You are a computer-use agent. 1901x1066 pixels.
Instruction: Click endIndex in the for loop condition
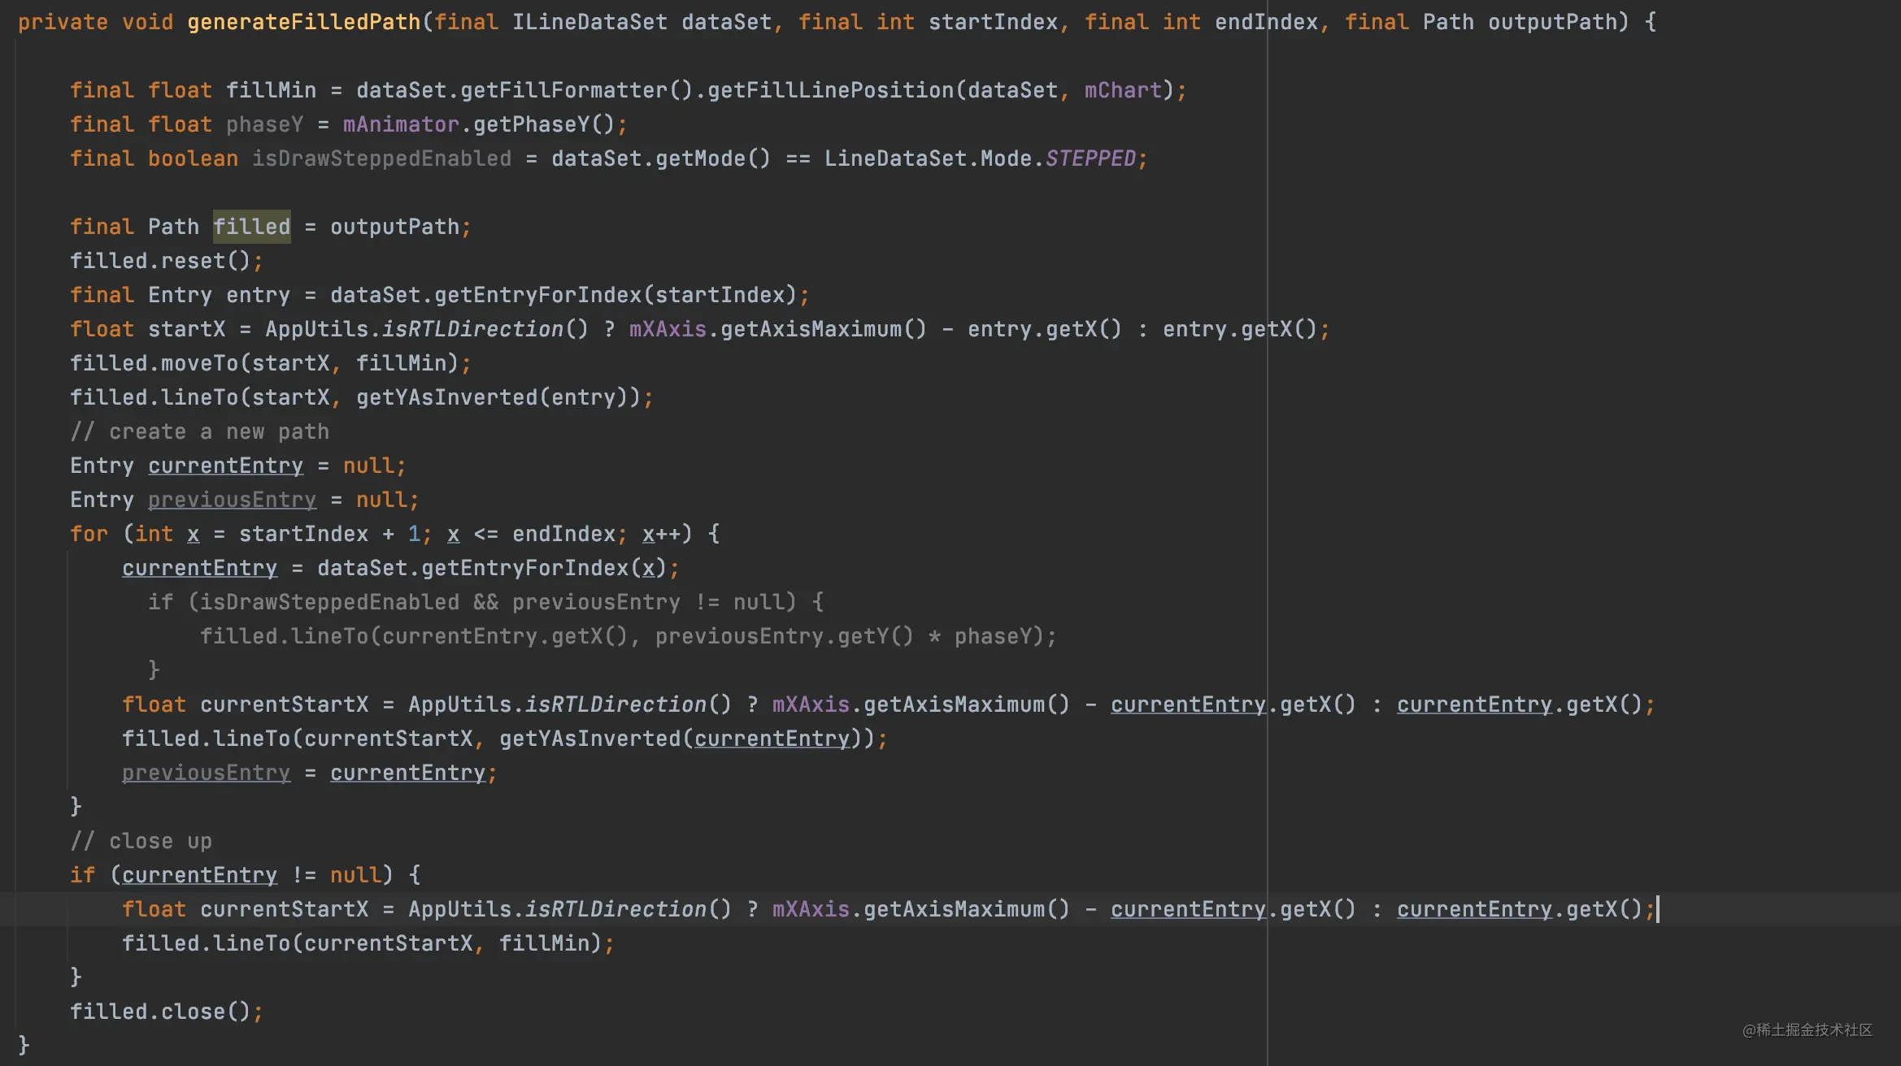(x=563, y=534)
